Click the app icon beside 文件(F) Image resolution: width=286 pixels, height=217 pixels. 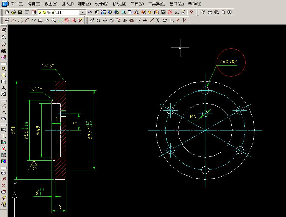tap(5, 4)
